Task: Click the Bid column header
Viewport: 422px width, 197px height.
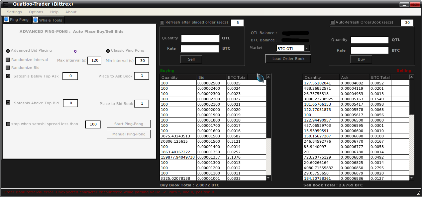Action: click(x=211, y=77)
